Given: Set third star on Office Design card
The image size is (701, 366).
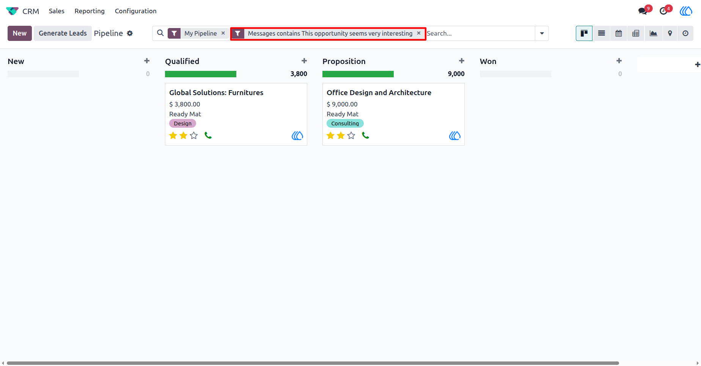Looking at the screenshot, I should (351, 136).
